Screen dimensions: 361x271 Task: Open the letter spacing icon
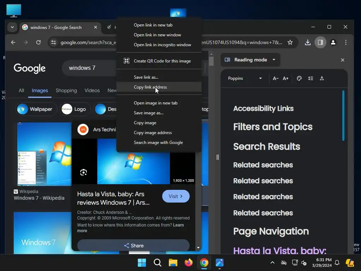tap(322, 78)
